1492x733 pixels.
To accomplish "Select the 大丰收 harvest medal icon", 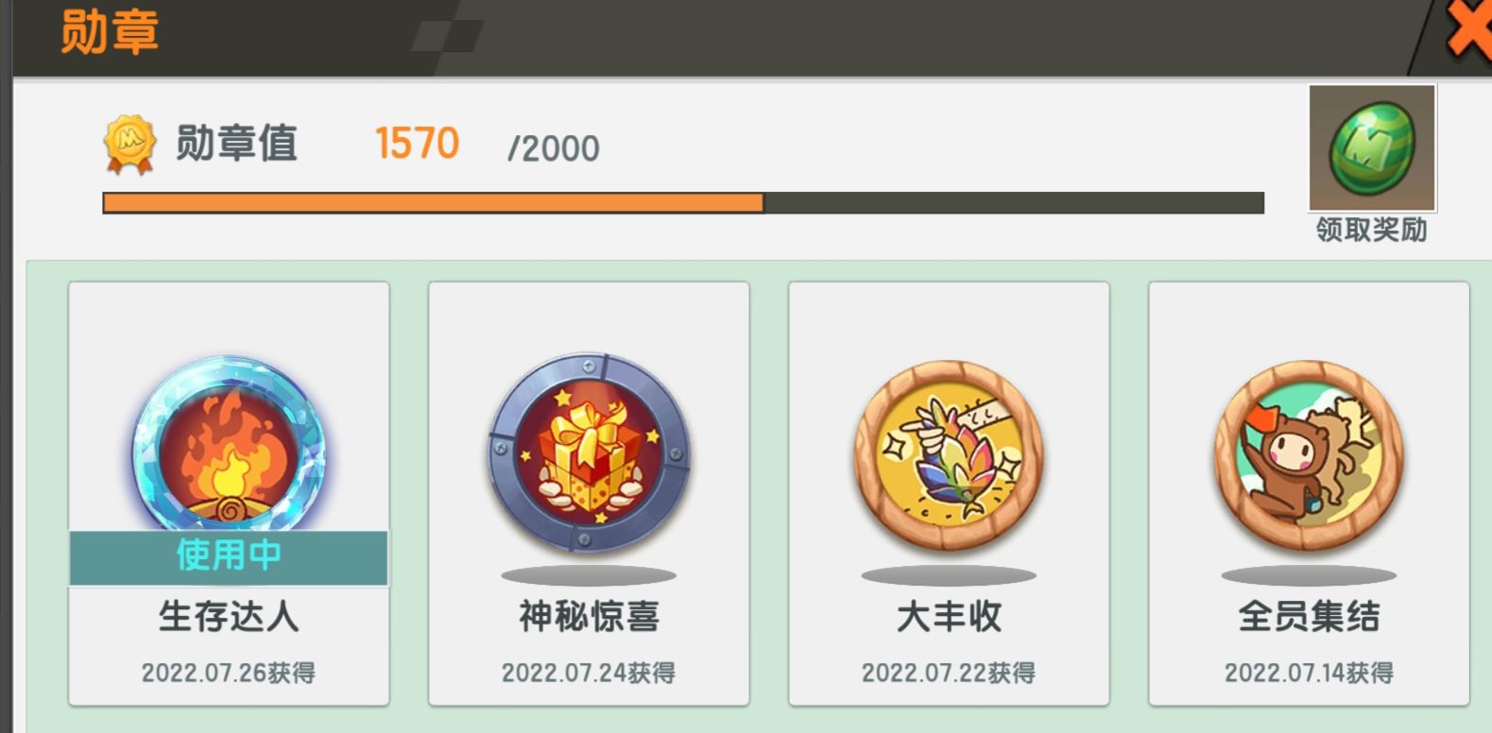I will (949, 455).
